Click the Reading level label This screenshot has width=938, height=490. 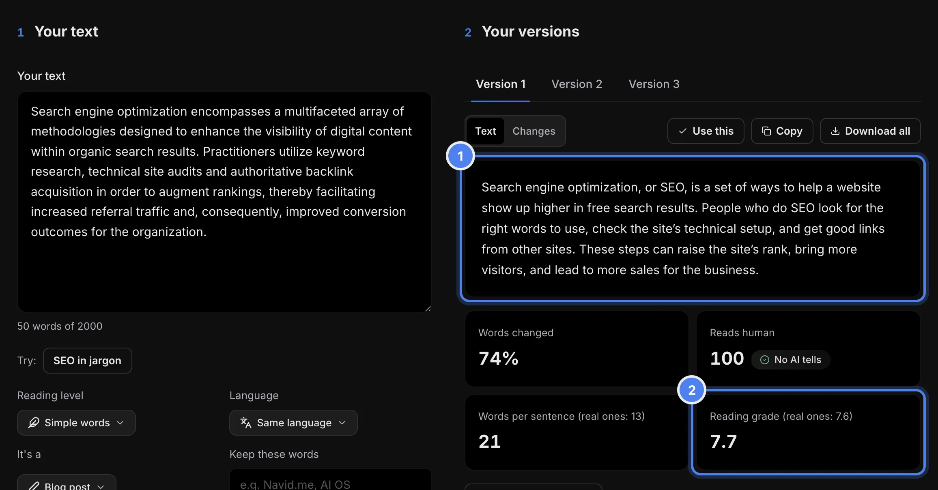50,395
